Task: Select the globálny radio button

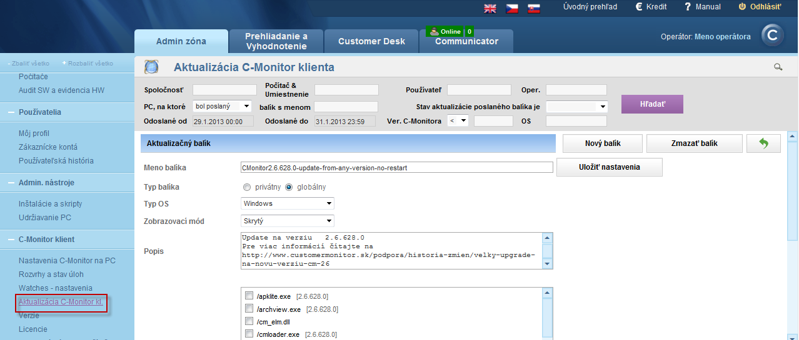Action: (289, 187)
